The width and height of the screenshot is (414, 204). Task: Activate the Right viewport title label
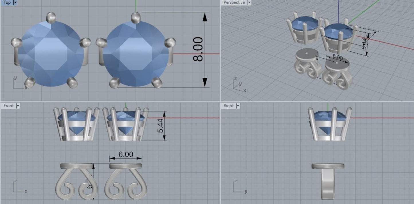click(228, 106)
